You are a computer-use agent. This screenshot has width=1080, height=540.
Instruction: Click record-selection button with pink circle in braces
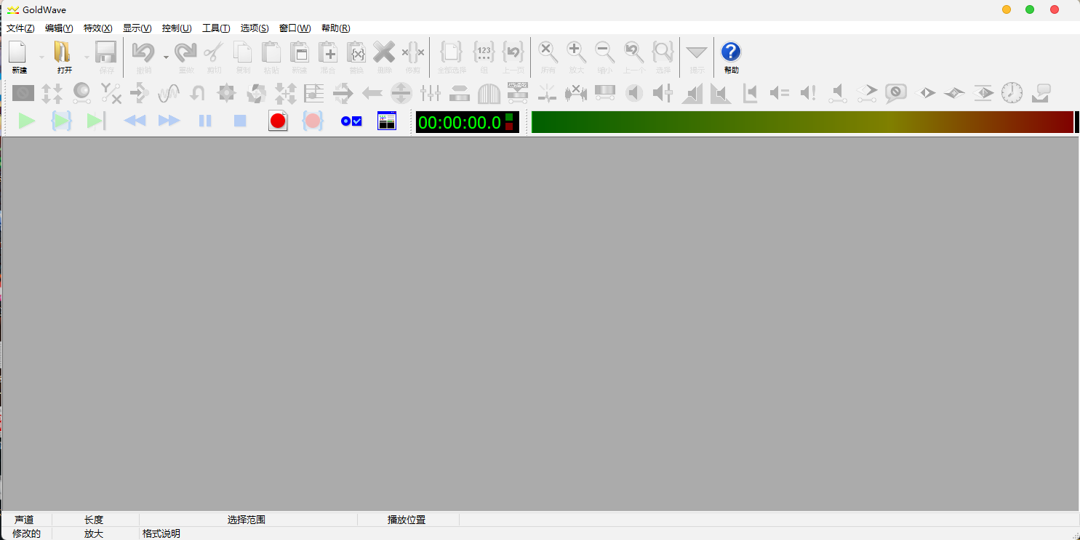point(313,121)
